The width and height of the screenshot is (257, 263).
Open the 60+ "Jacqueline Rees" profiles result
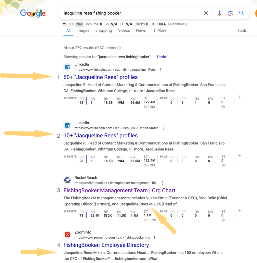click(100, 77)
